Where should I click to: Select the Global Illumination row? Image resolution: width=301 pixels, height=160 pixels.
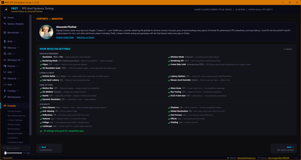click(196, 111)
